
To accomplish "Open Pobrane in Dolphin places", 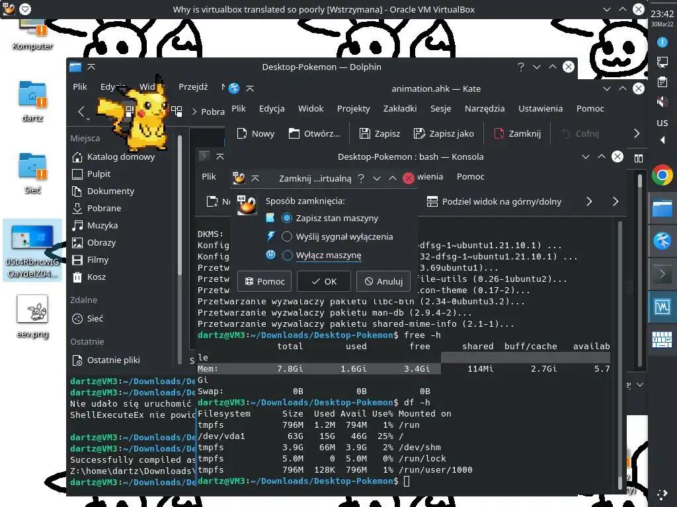I will pyautogui.click(x=97, y=208).
